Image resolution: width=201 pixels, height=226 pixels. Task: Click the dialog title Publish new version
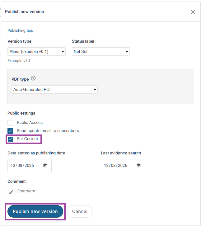pos(25,12)
